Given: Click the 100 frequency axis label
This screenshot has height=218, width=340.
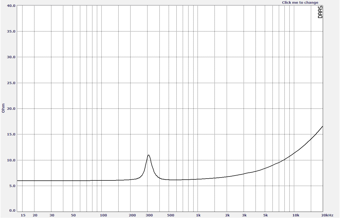Looking at the screenshot, I should tap(104, 215).
